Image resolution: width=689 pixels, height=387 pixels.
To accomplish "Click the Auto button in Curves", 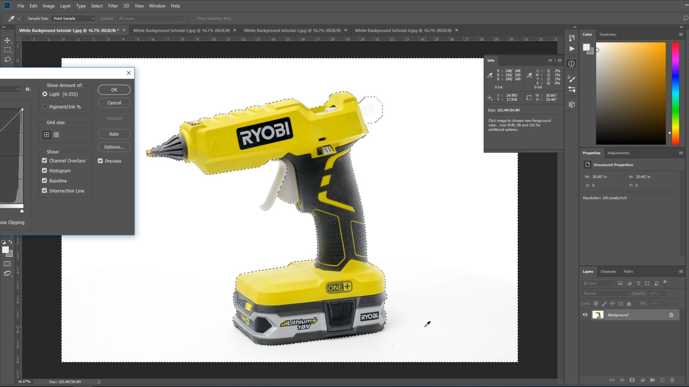I will 114,134.
